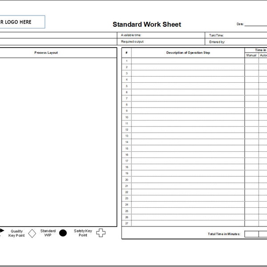Click the blank Process Layout drawing area

click(58, 142)
